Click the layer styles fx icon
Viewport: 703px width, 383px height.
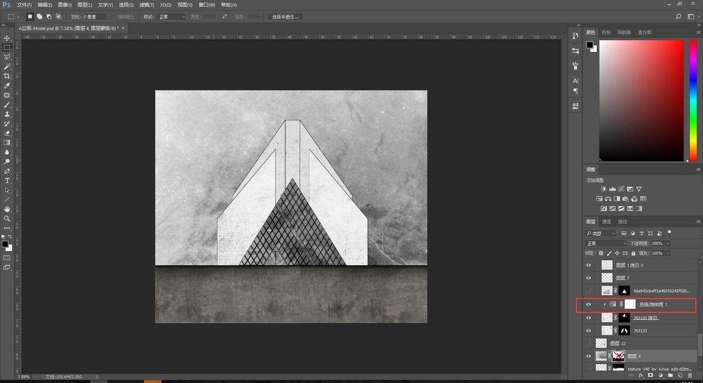tap(641, 375)
